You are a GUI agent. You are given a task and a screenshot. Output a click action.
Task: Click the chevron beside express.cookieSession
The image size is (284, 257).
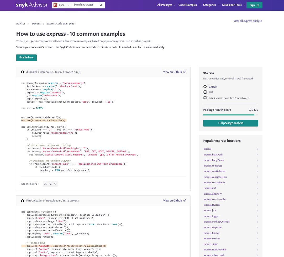(x=257, y=177)
